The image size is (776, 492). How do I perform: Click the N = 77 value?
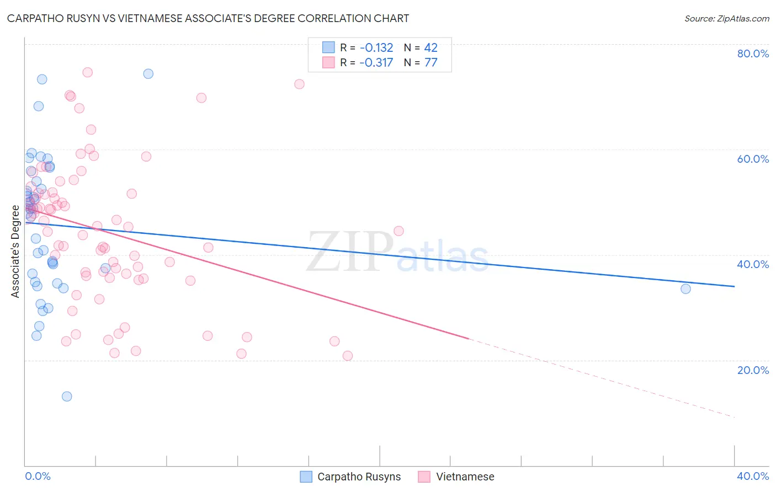[421, 62]
